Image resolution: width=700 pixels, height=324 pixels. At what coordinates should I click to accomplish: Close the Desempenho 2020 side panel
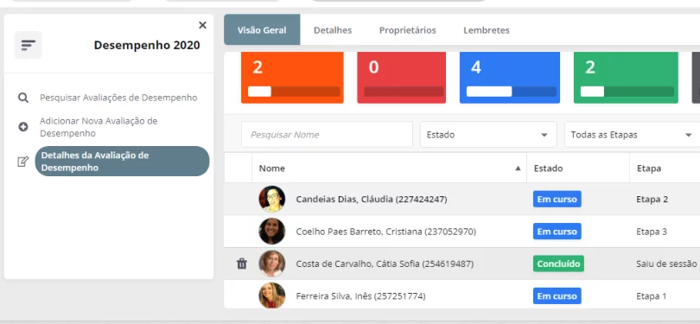point(202,25)
